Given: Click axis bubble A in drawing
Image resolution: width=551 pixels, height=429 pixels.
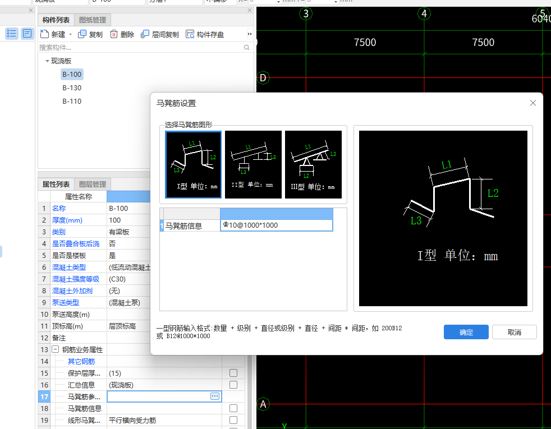Looking at the screenshot, I should pyautogui.click(x=263, y=404).
